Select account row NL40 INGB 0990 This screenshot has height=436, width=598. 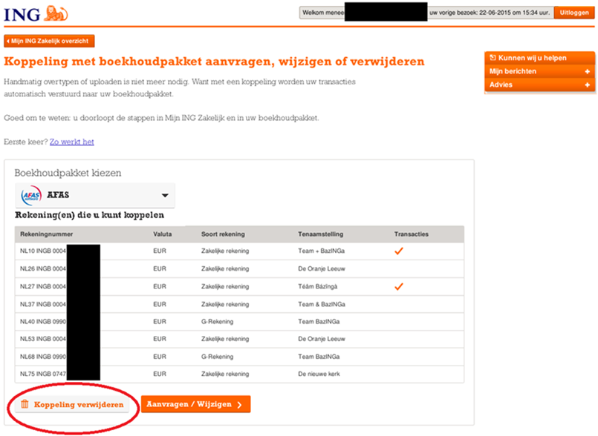239,322
